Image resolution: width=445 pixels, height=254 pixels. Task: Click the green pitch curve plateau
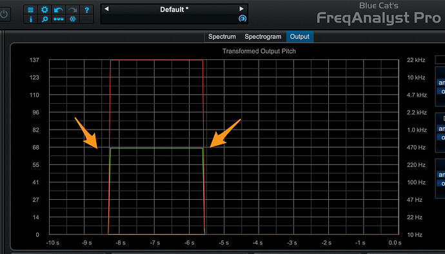[157, 148]
